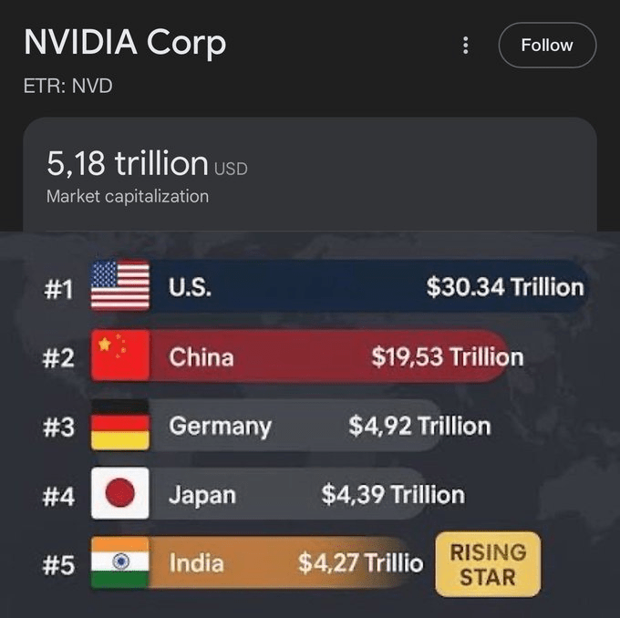Open the three-dot more options menu
620x618 pixels.
(465, 45)
